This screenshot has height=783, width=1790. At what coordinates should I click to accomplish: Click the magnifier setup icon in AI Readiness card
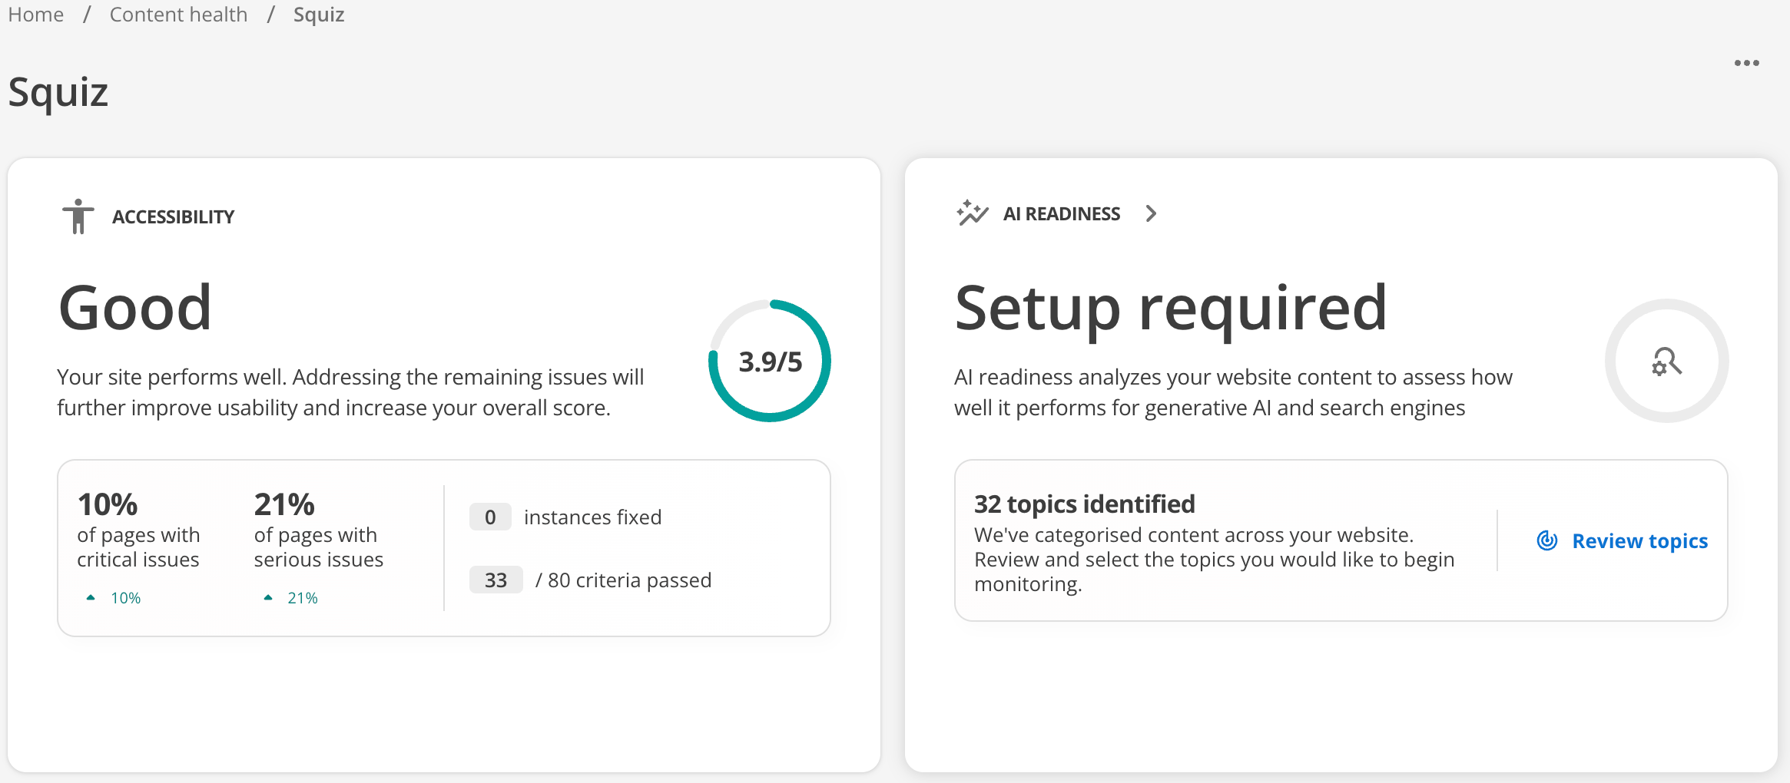point(1666,362)
